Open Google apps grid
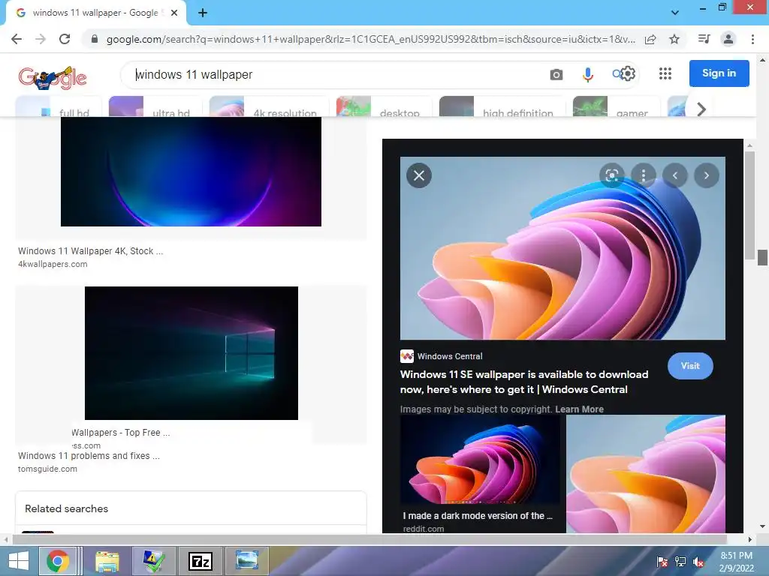Image resolution: width=769 pixels, height=576 pixels. (665, 73)
